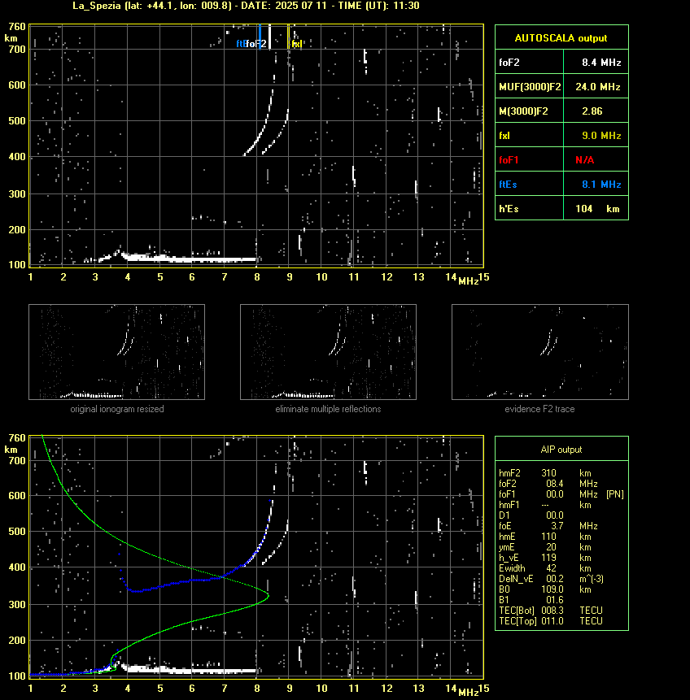Click the DelN_vE 00.2 row

[552, 579]
